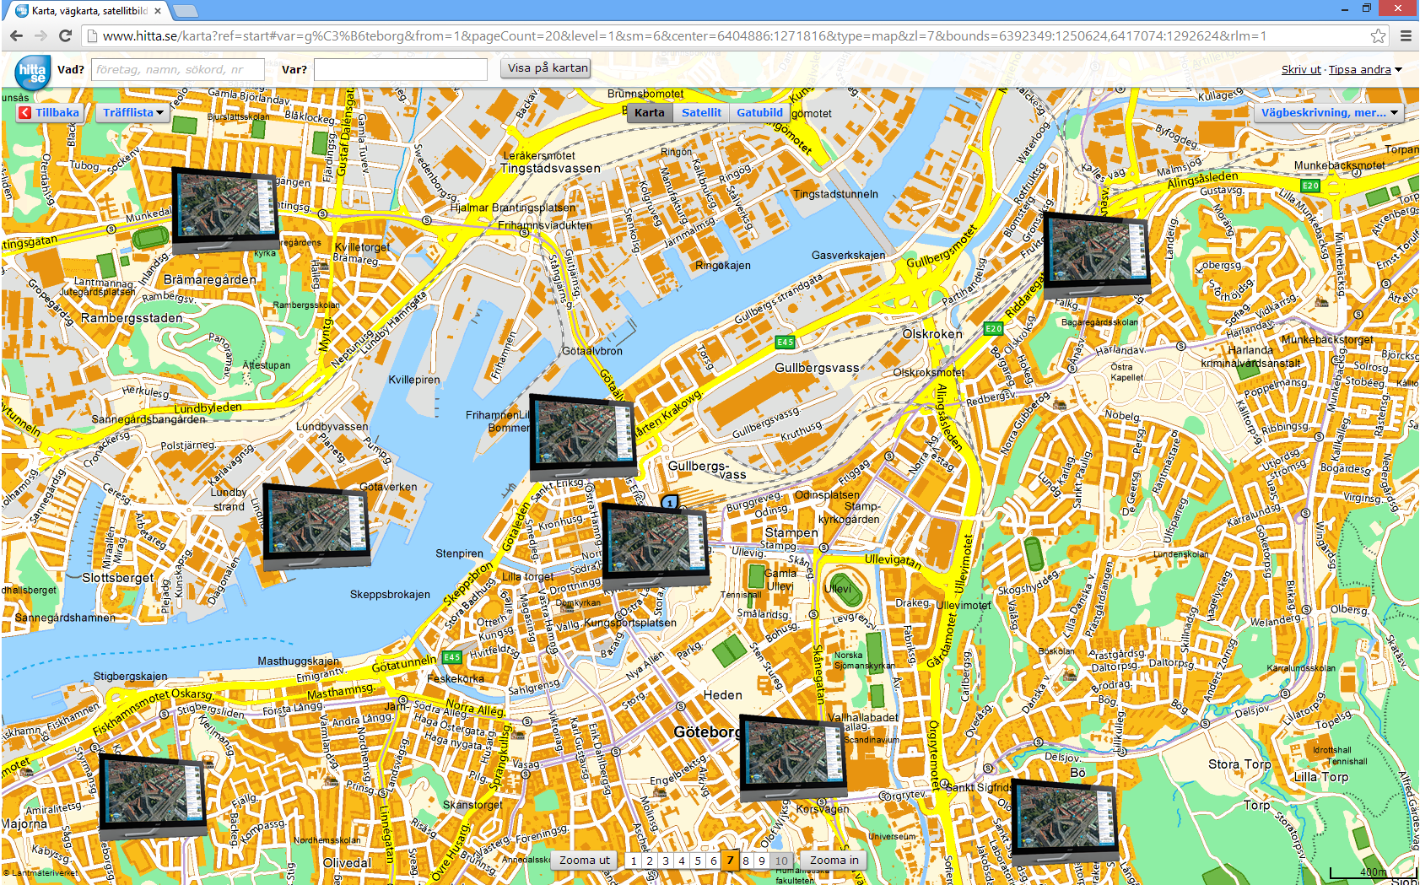Screen dimensions: 1420x885
Task: Click the Slottsberget map label
Action: [x=118, y=578]
